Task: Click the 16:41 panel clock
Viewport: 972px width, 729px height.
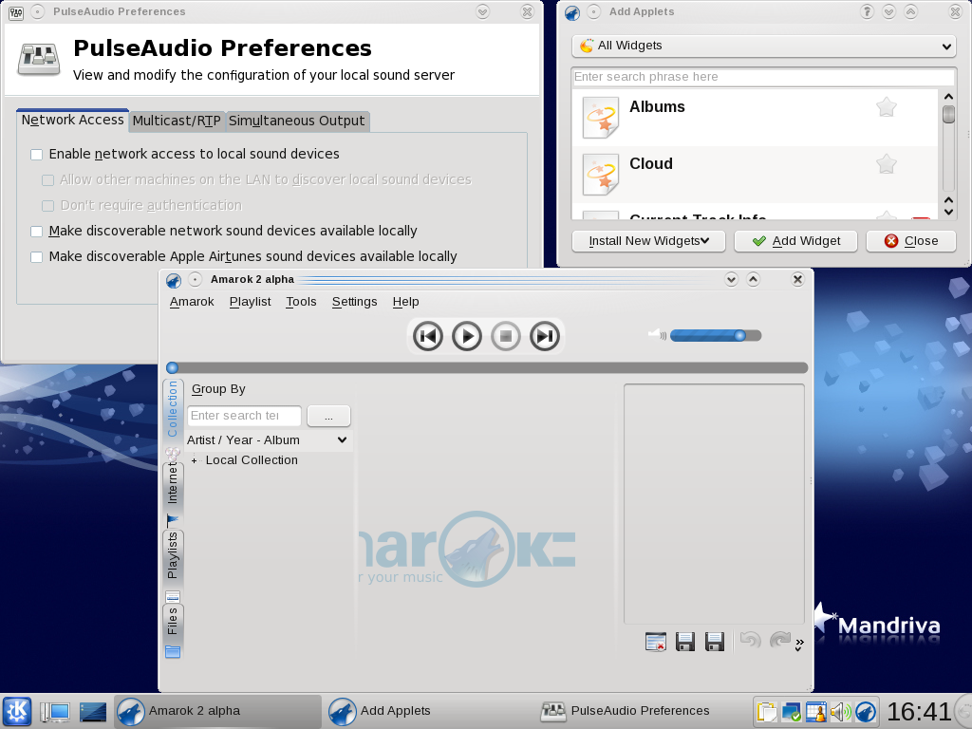Action: pos(919,712)
